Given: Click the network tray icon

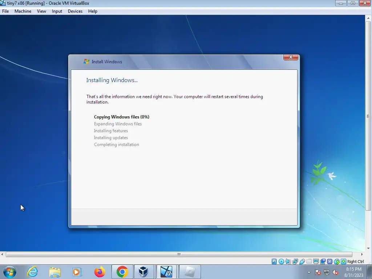Looking at the screenshot, I should pyautogui.click(x=327, y=272).
